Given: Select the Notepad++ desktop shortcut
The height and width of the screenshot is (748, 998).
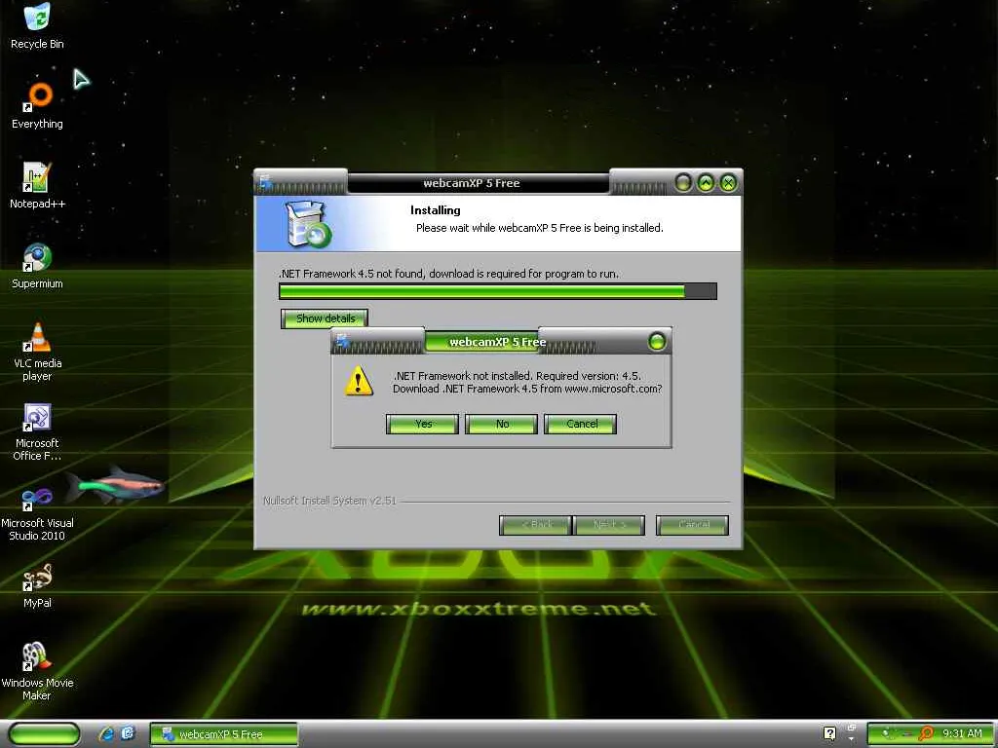Looking at the screenshot, I should [37, 186].
